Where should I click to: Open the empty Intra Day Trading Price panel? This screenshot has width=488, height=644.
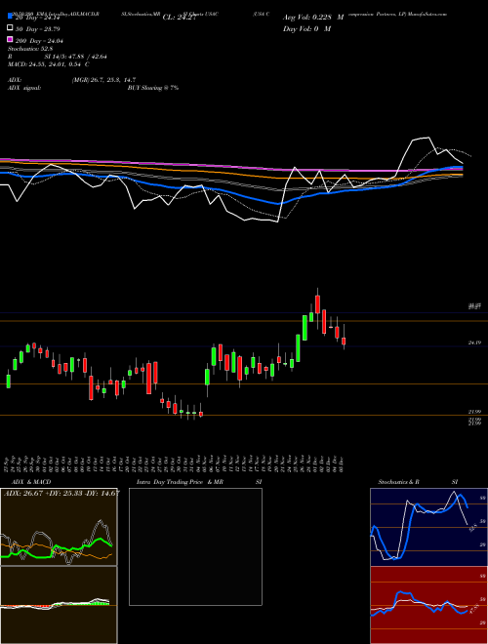(195, 546)
